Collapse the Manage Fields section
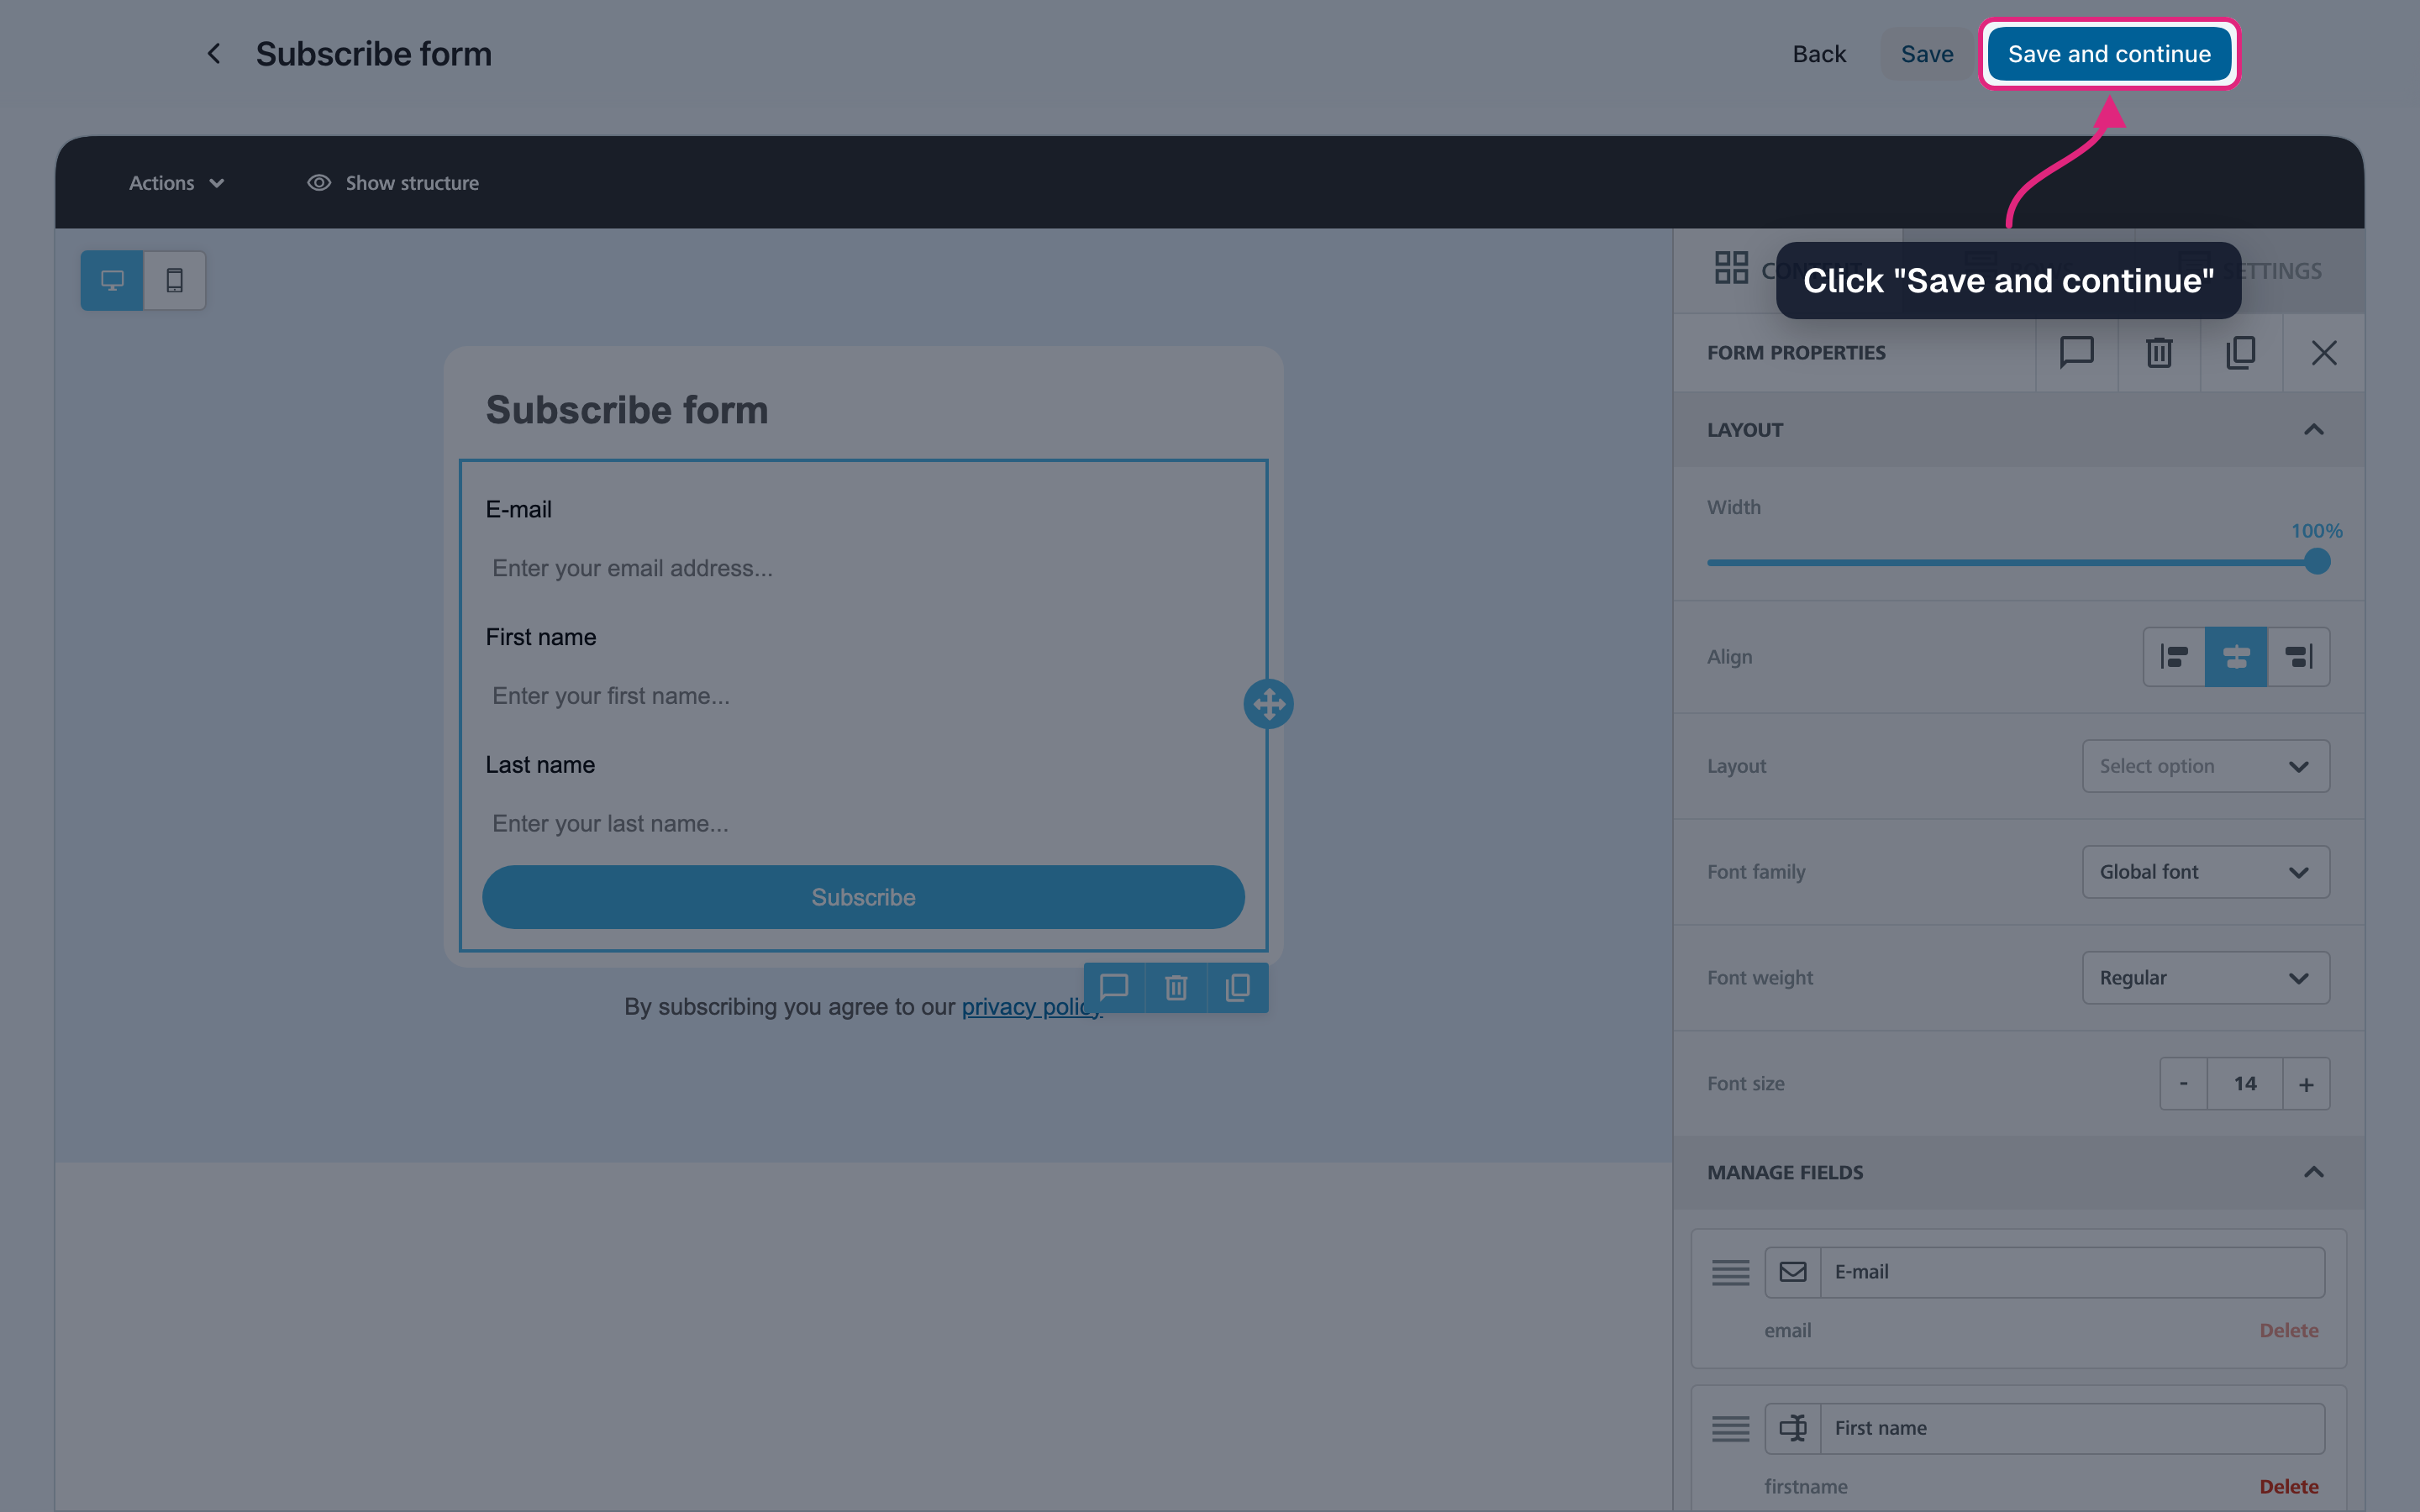The height and width of the screenshot is (1512, 2420). [2313, 1172]
